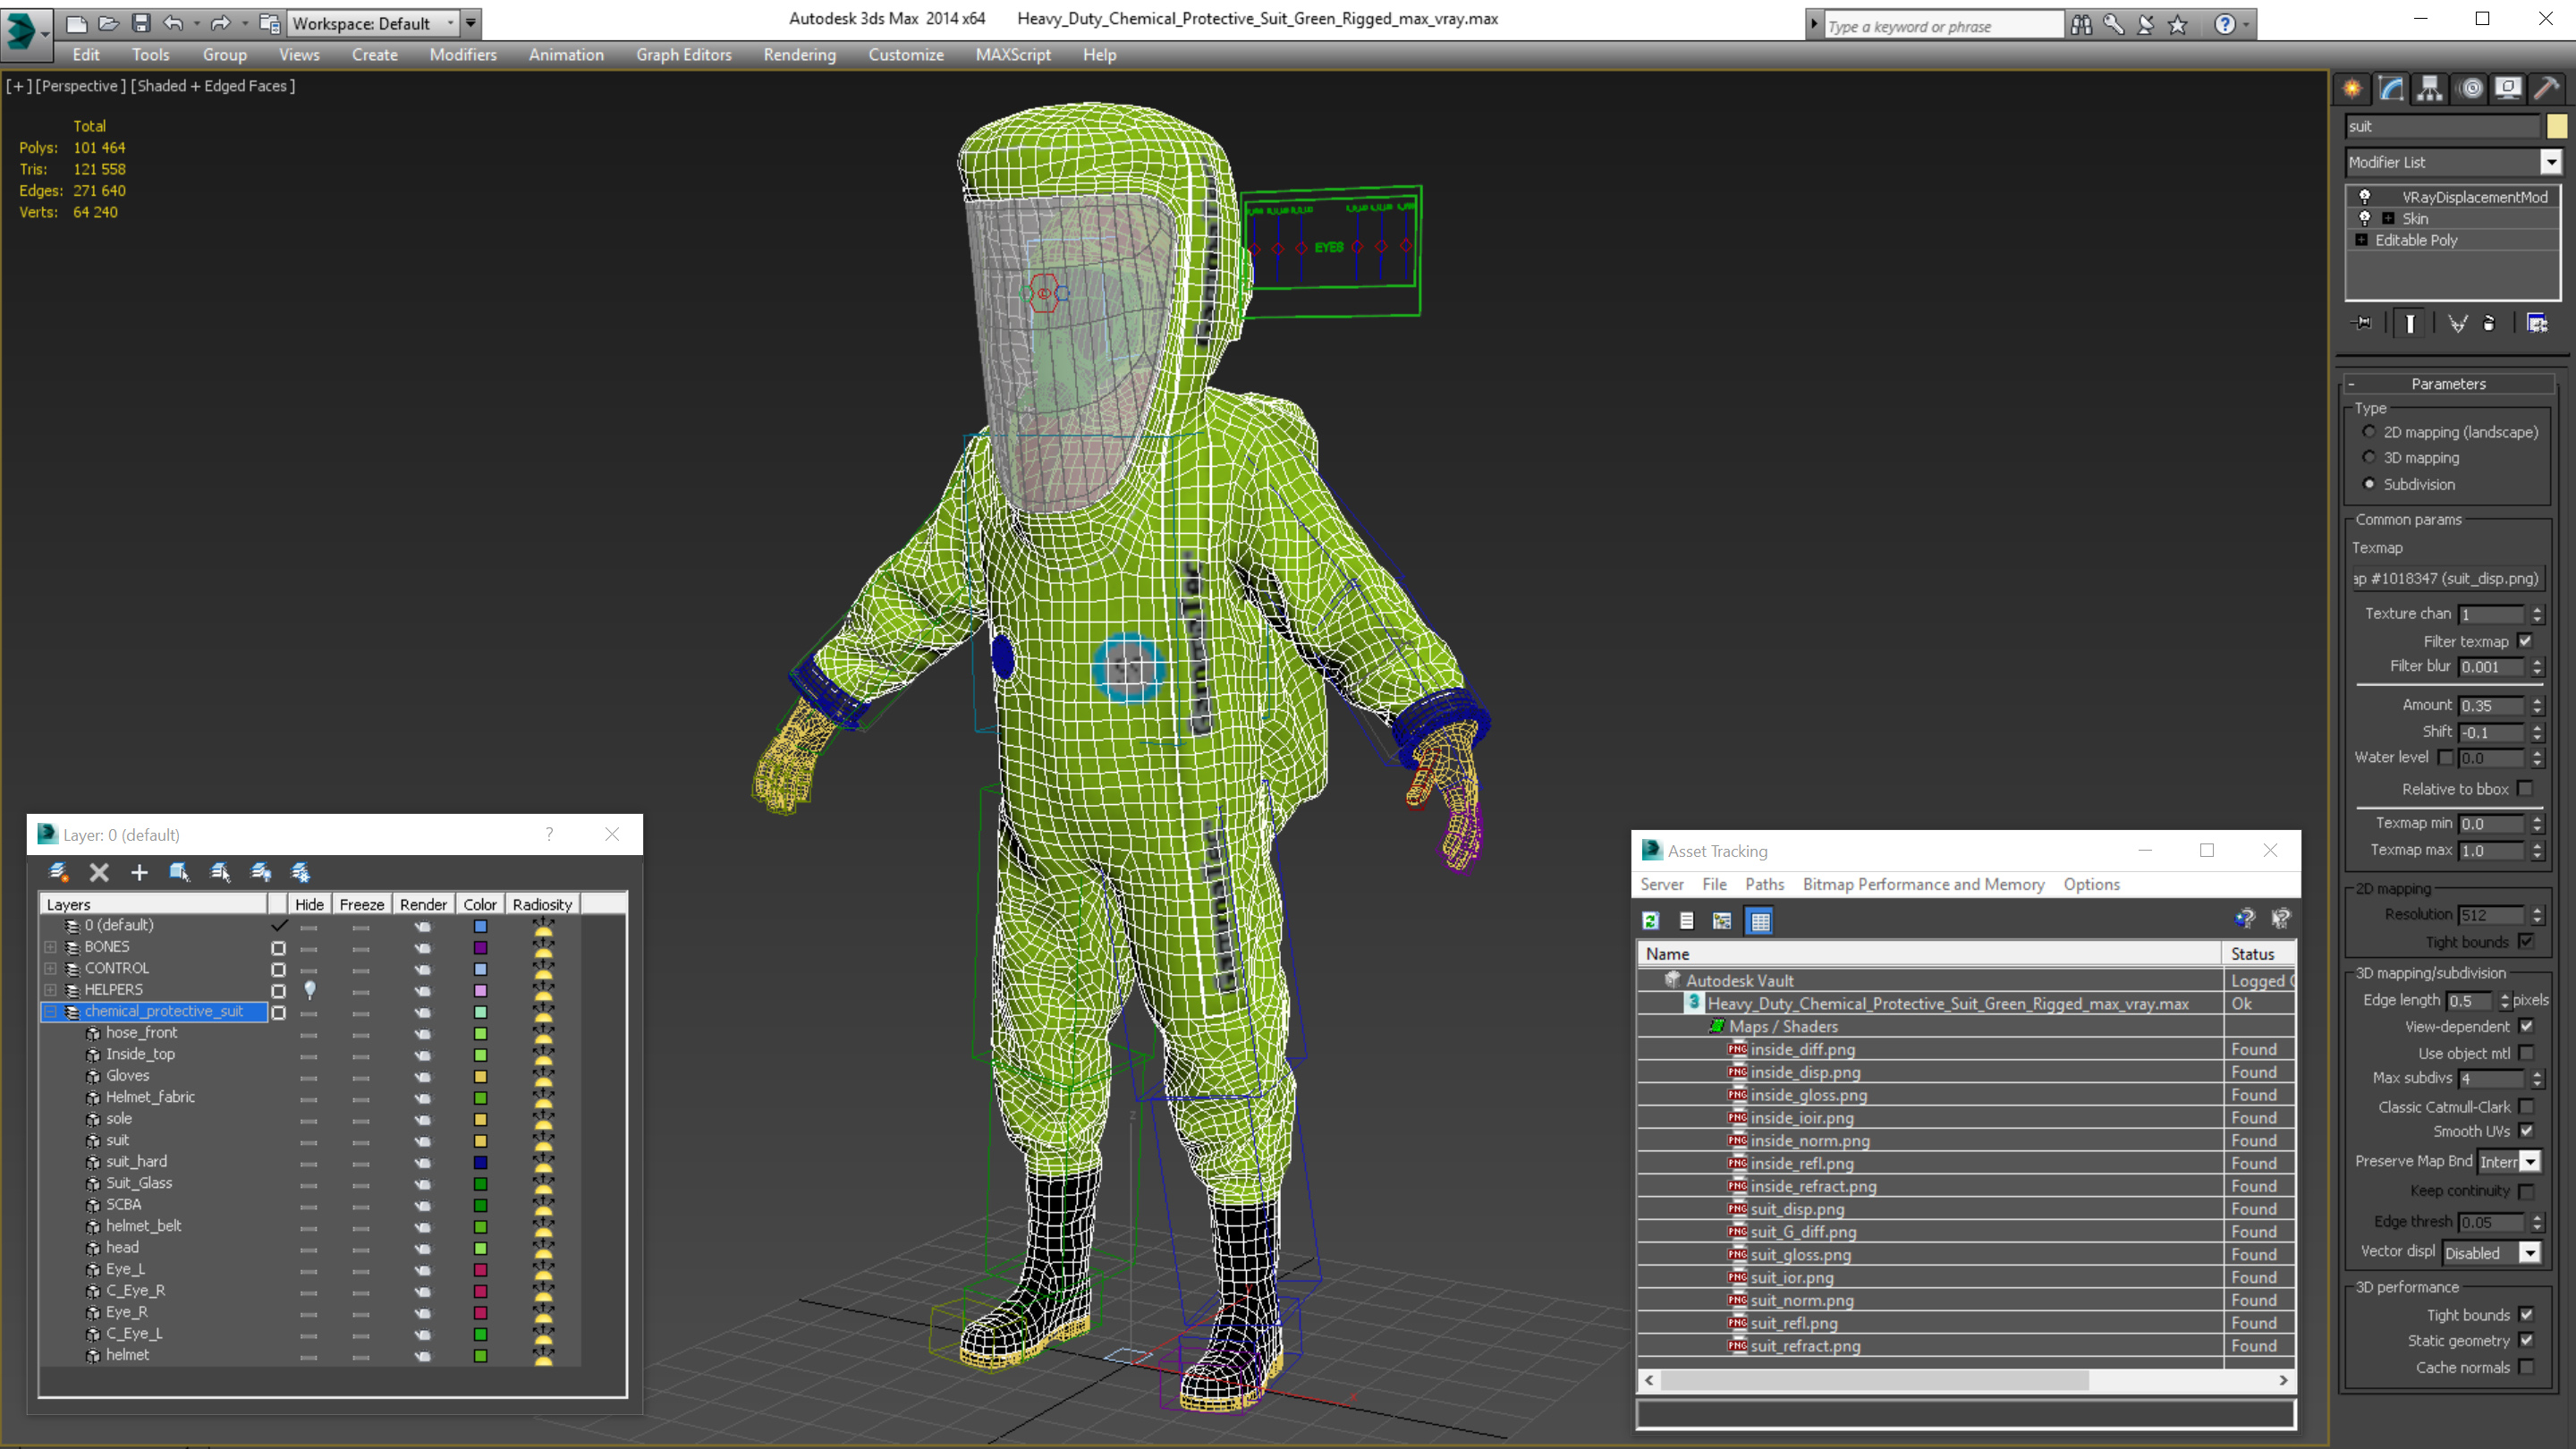Image resolution: width=2576 pixels, height=1449 pixels.
Task: Open the Modify command panel tab
Action: point(2391,89)
